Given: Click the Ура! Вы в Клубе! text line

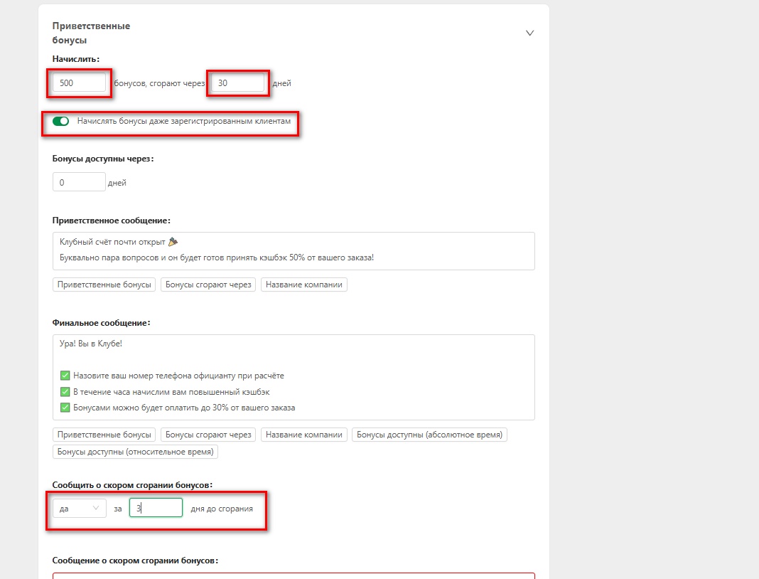Looking at the screenshot, I should click(x=91, y=344).
